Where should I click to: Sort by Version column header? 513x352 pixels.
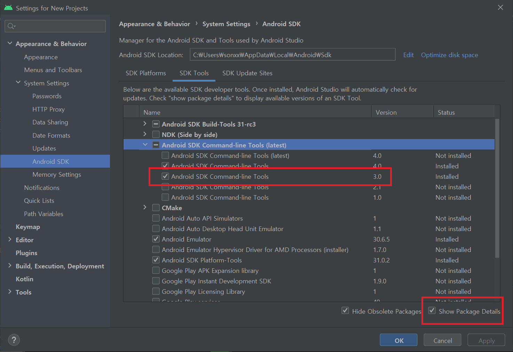click(x=402, y=112)
